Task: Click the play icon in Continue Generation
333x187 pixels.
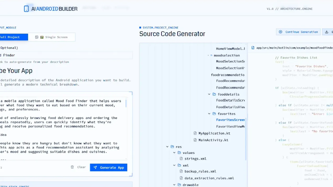Action: click(x=281, y=32)
